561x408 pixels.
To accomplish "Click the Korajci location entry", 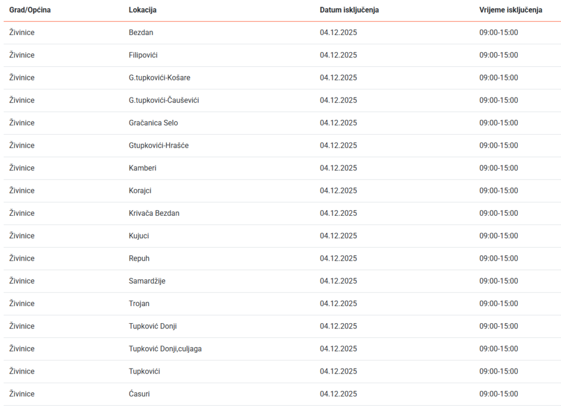I will coord(140,191).
